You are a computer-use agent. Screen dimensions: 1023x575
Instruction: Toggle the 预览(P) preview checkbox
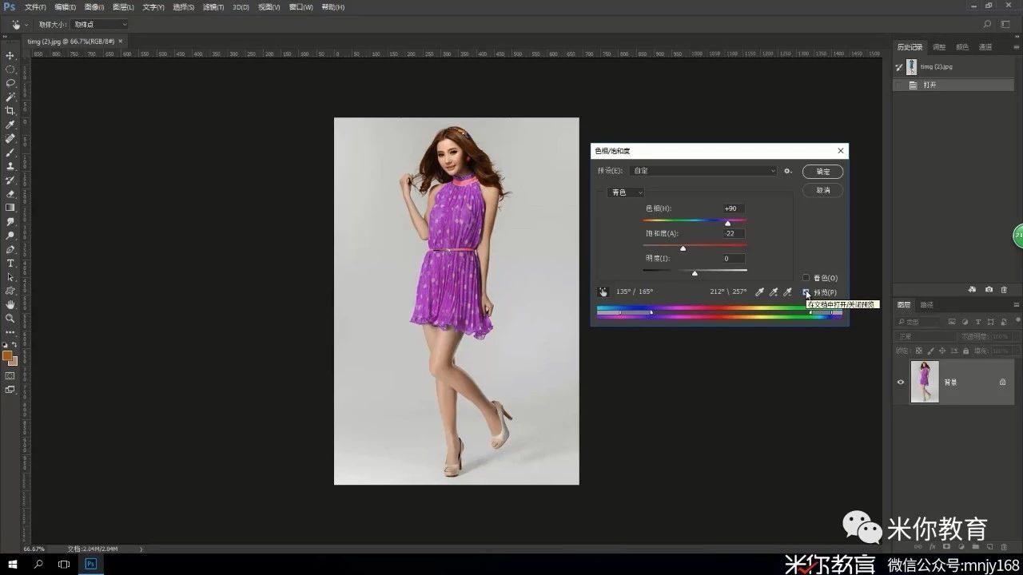tap(806, 292)
